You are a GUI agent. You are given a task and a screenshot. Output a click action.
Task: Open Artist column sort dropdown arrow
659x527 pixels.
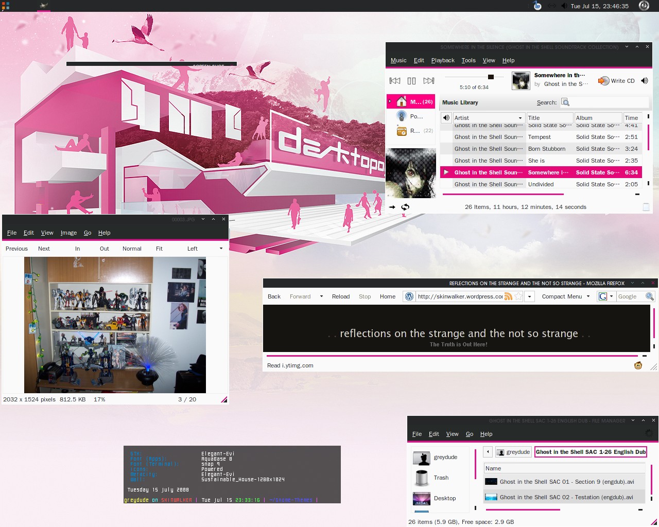point(520,118)
